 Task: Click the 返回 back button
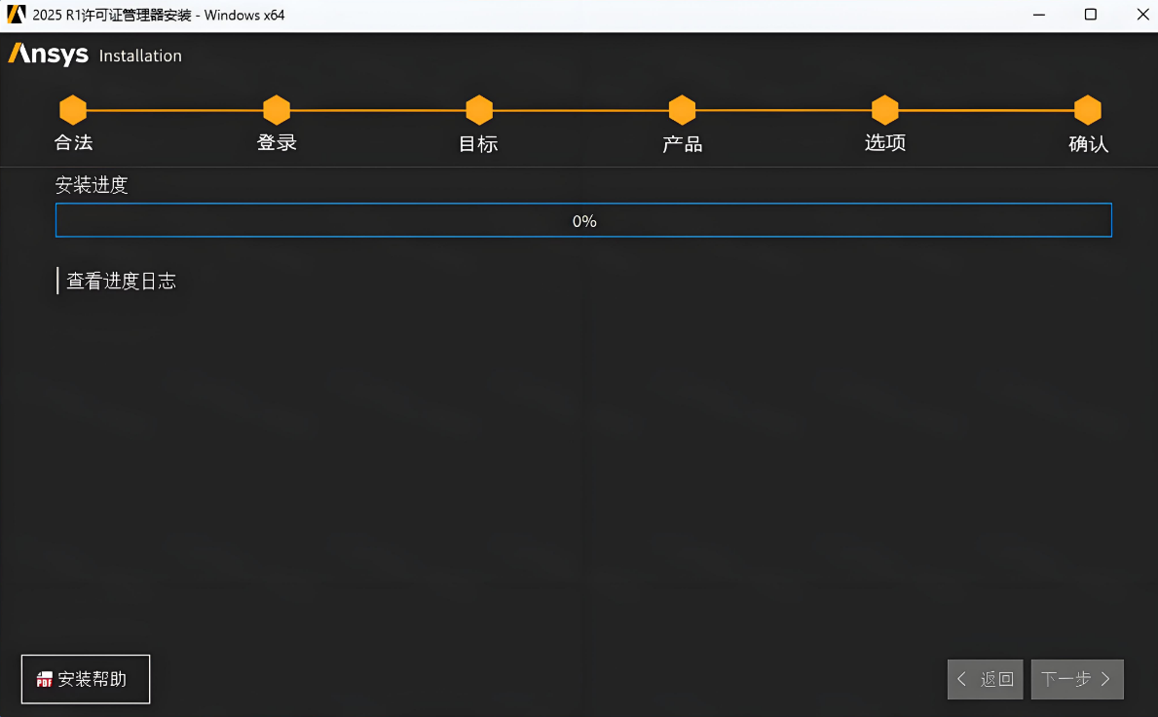986,679
